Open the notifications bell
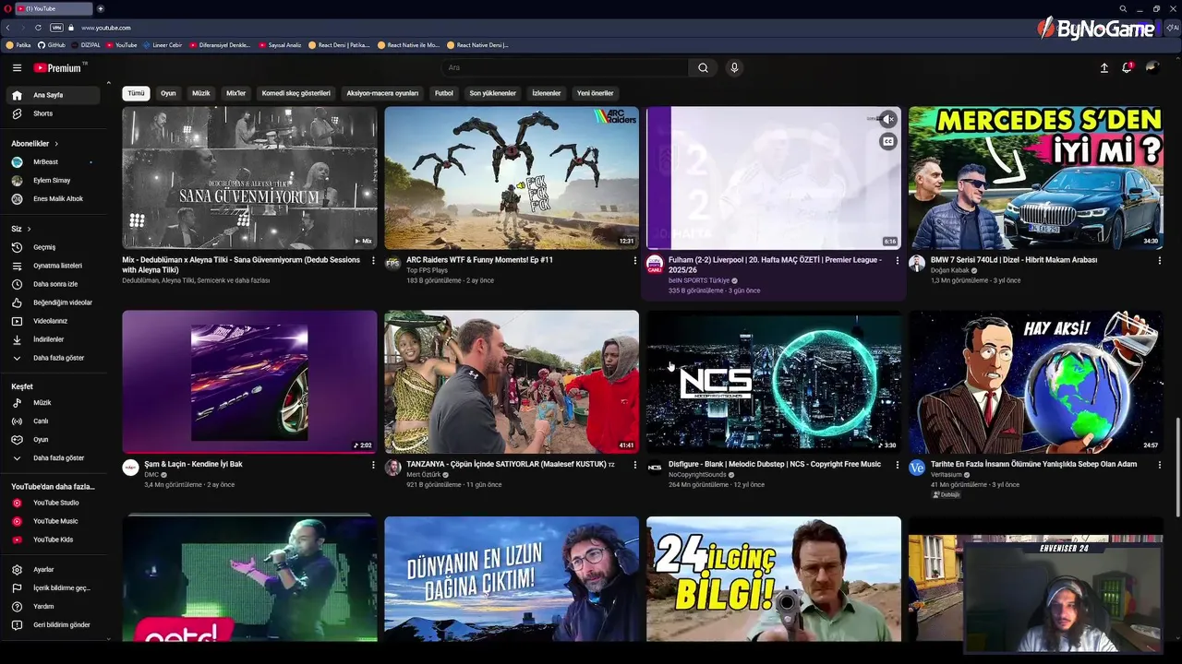The image size is (1182, 664). 1127,67
